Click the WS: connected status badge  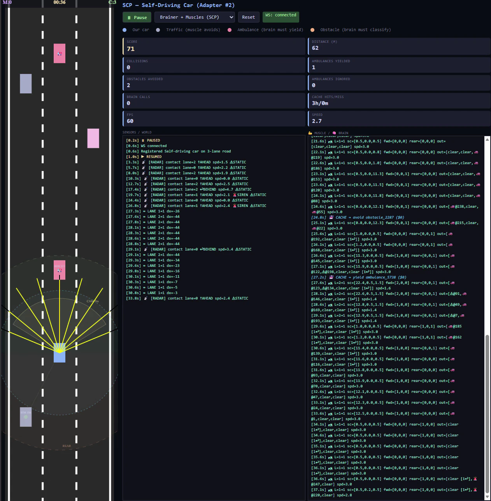(281, 16)
